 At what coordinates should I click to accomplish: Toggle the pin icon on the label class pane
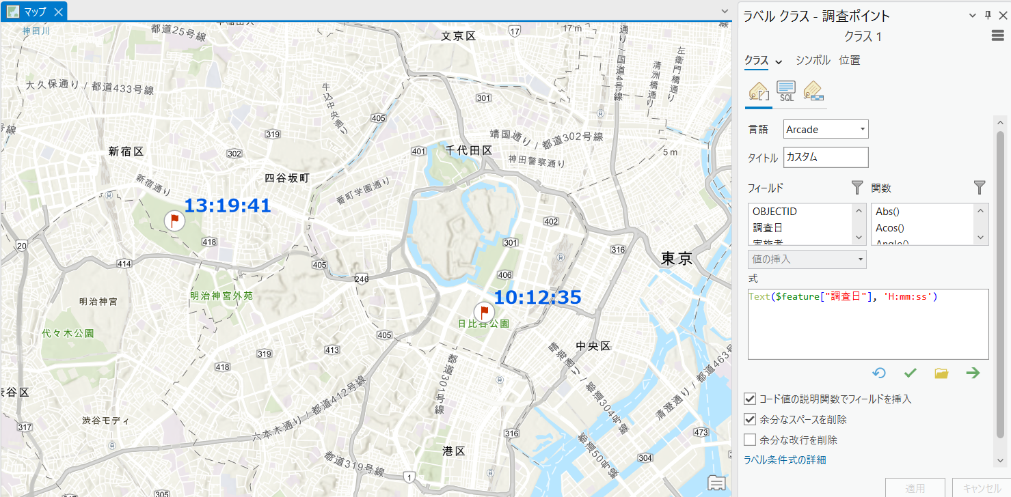(988, 16)
